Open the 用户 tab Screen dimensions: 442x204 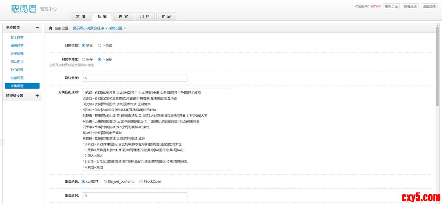(x=145, y=16)
